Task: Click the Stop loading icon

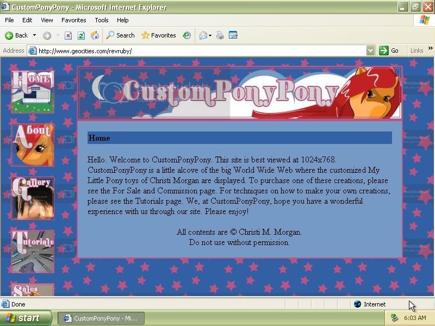Action: (68, 35)
